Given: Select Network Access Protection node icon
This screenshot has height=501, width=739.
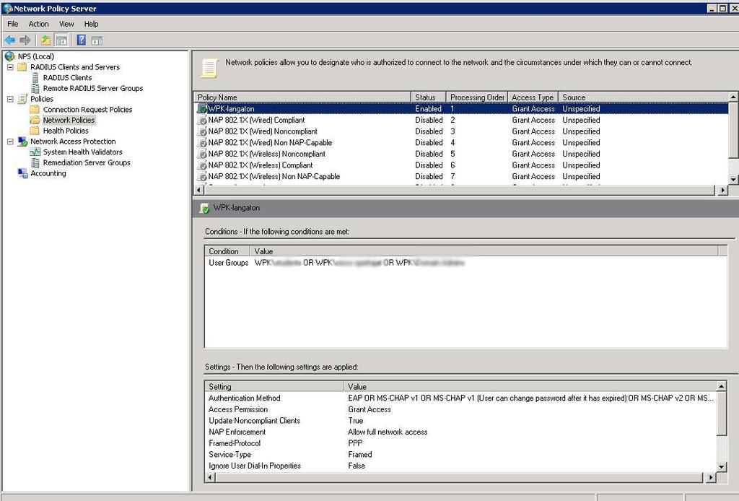Looking at the screenshot, I should click(22, 141).
